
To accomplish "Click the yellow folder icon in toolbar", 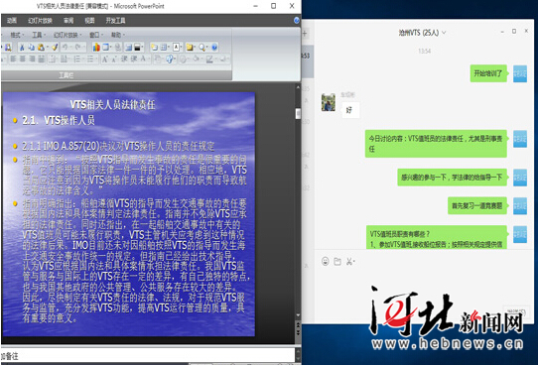I will 190,47.
